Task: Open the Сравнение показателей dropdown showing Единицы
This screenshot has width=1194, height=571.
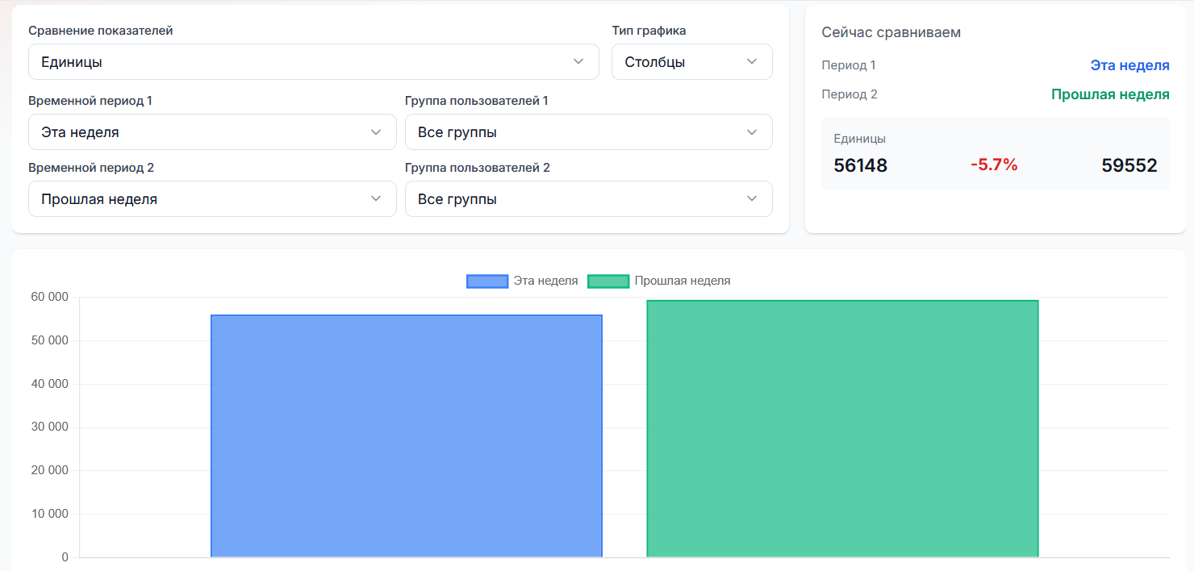Action: [x=313, y=62]
